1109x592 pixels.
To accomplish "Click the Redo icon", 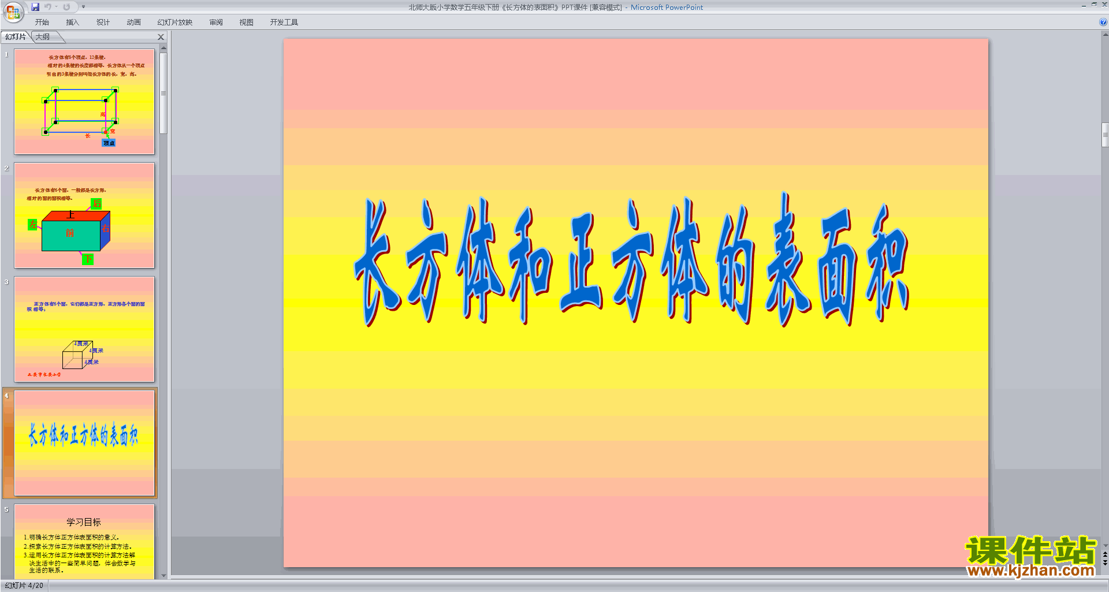I will [66, 7].
